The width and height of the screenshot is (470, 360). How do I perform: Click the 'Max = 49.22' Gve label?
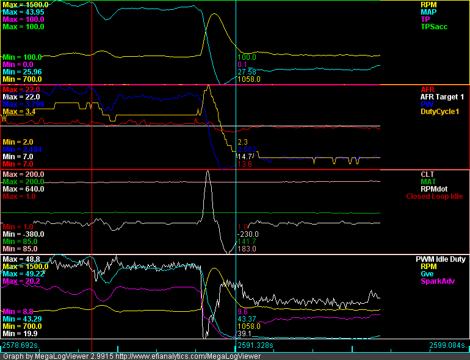(23, 274)
